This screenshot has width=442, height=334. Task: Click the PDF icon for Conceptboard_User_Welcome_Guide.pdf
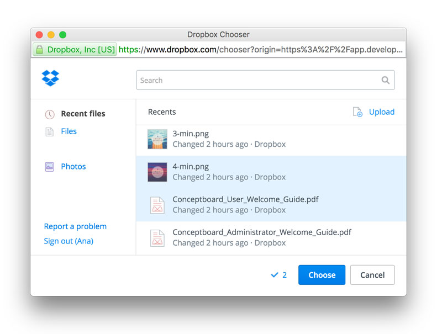coord(157,205)
